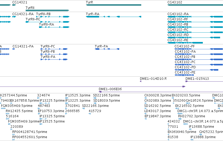
Task: Select the CG43102-RC transcript label
Action: click(178, 30)
